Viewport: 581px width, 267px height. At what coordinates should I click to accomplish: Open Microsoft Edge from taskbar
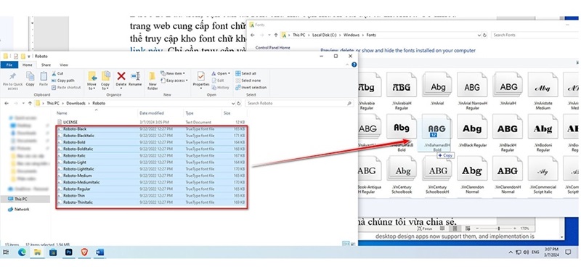tap(22, 252)
